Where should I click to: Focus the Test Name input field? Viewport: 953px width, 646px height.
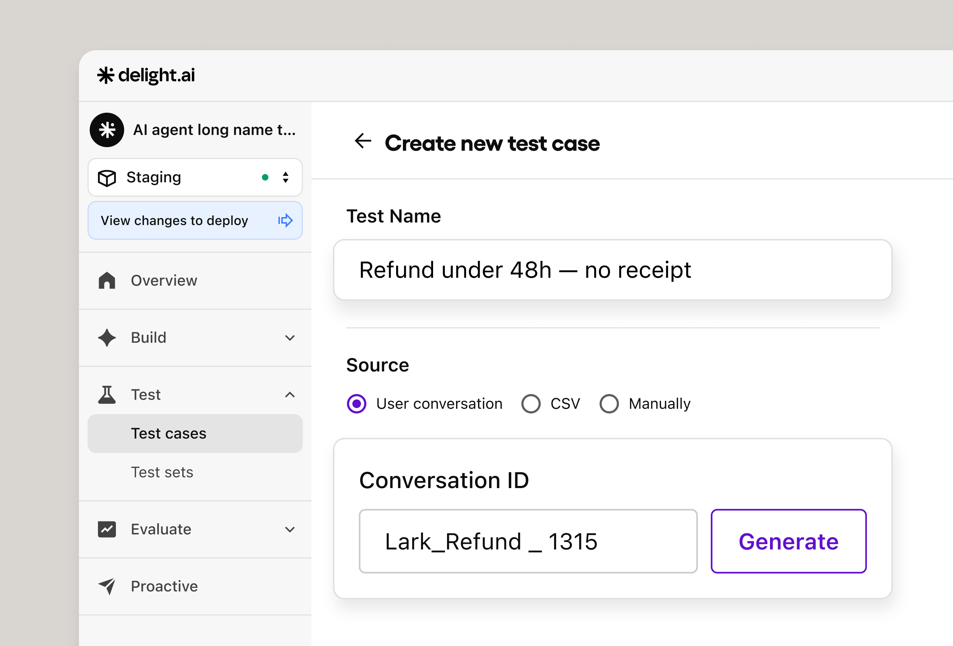tap(612, 270)
